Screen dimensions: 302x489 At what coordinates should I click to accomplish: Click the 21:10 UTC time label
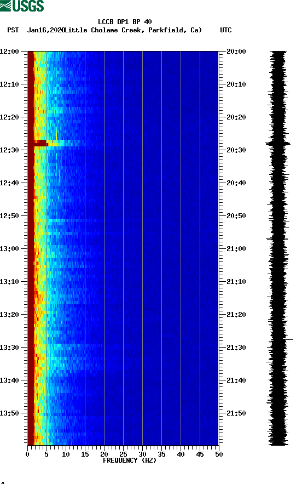click(236, 282)
